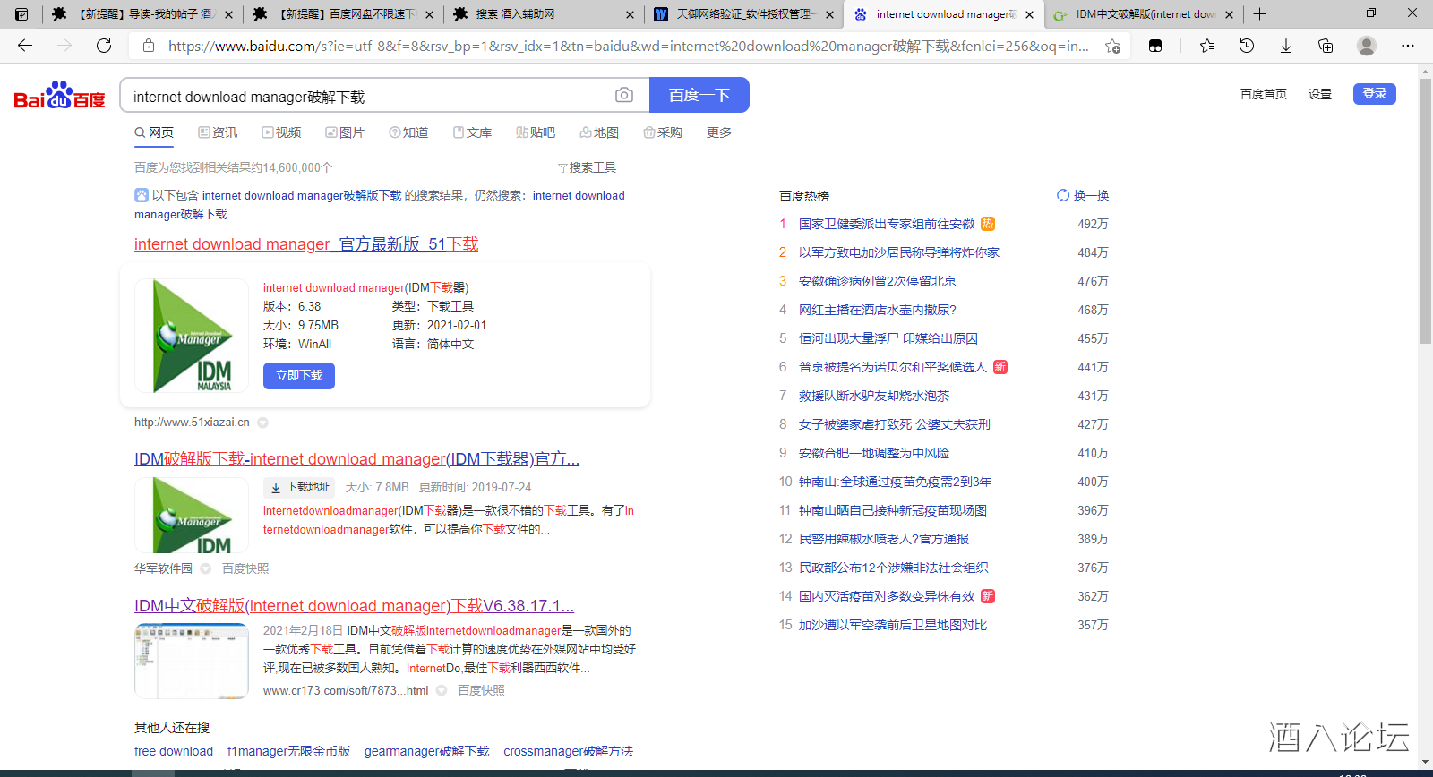Select the 采购 search category
The height and width of the screenshot is (777, 1433).
[x=663, y=132]
